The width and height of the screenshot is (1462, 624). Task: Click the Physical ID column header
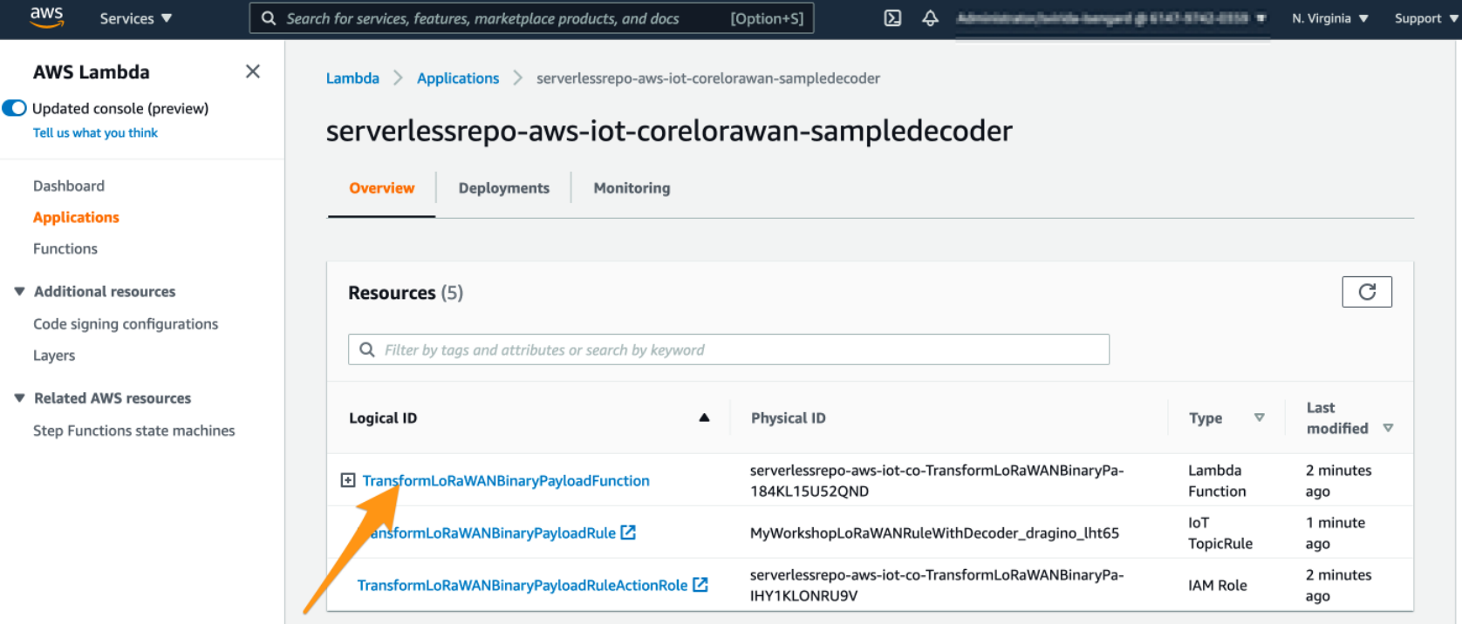coord(789,418)
